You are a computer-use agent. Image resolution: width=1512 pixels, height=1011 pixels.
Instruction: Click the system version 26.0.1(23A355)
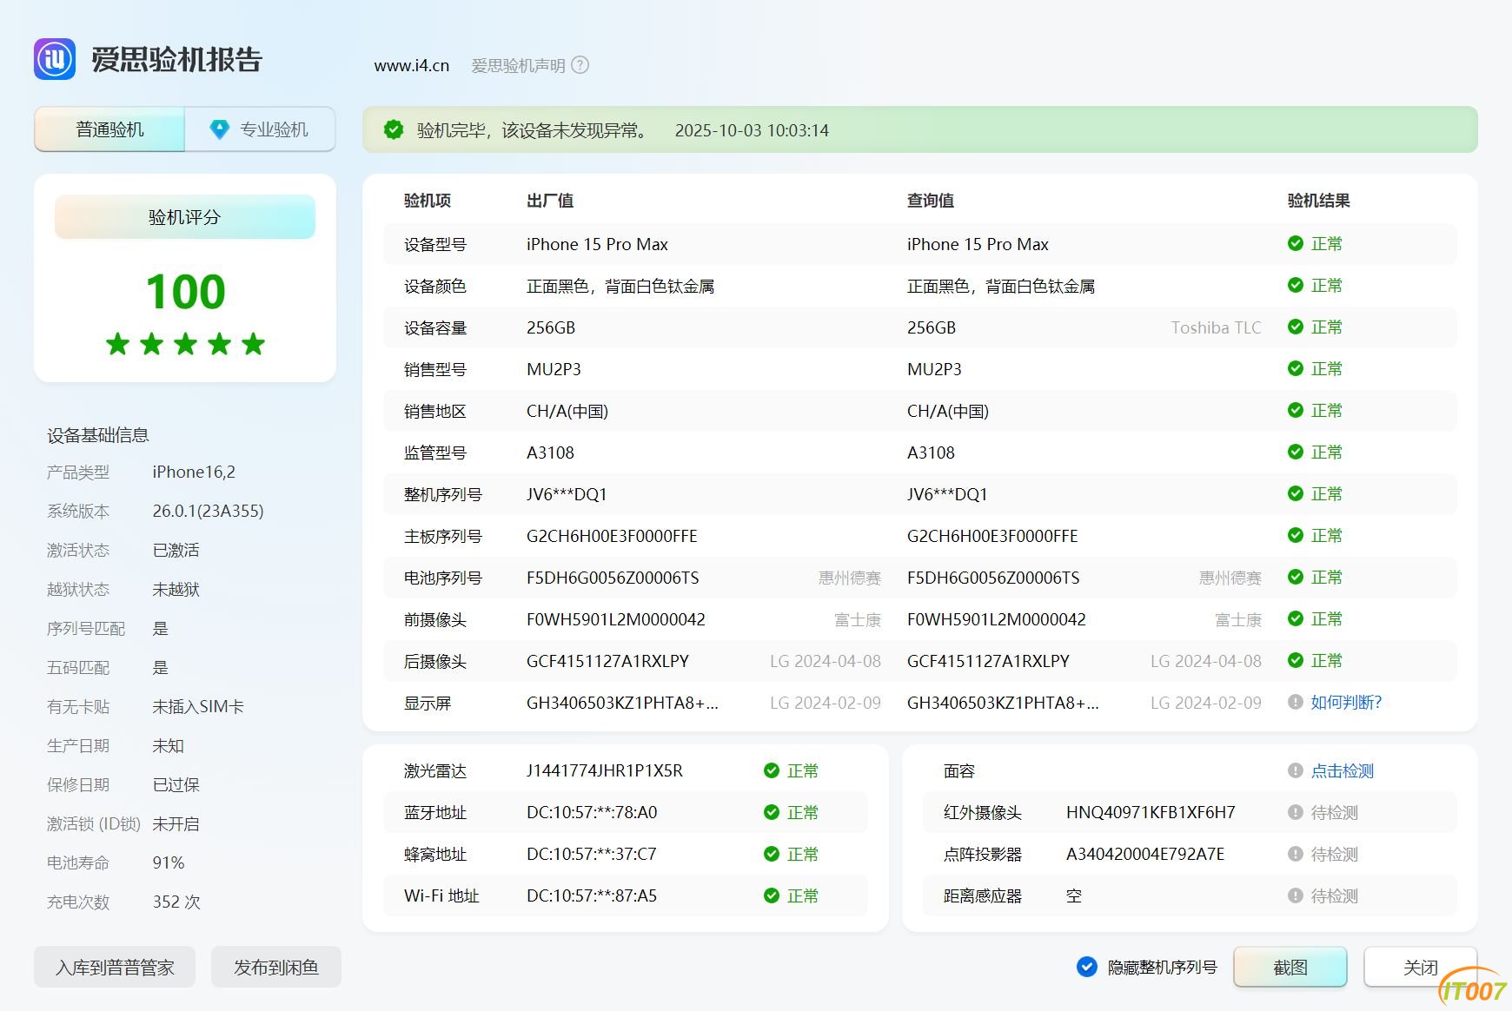point(208,512)
